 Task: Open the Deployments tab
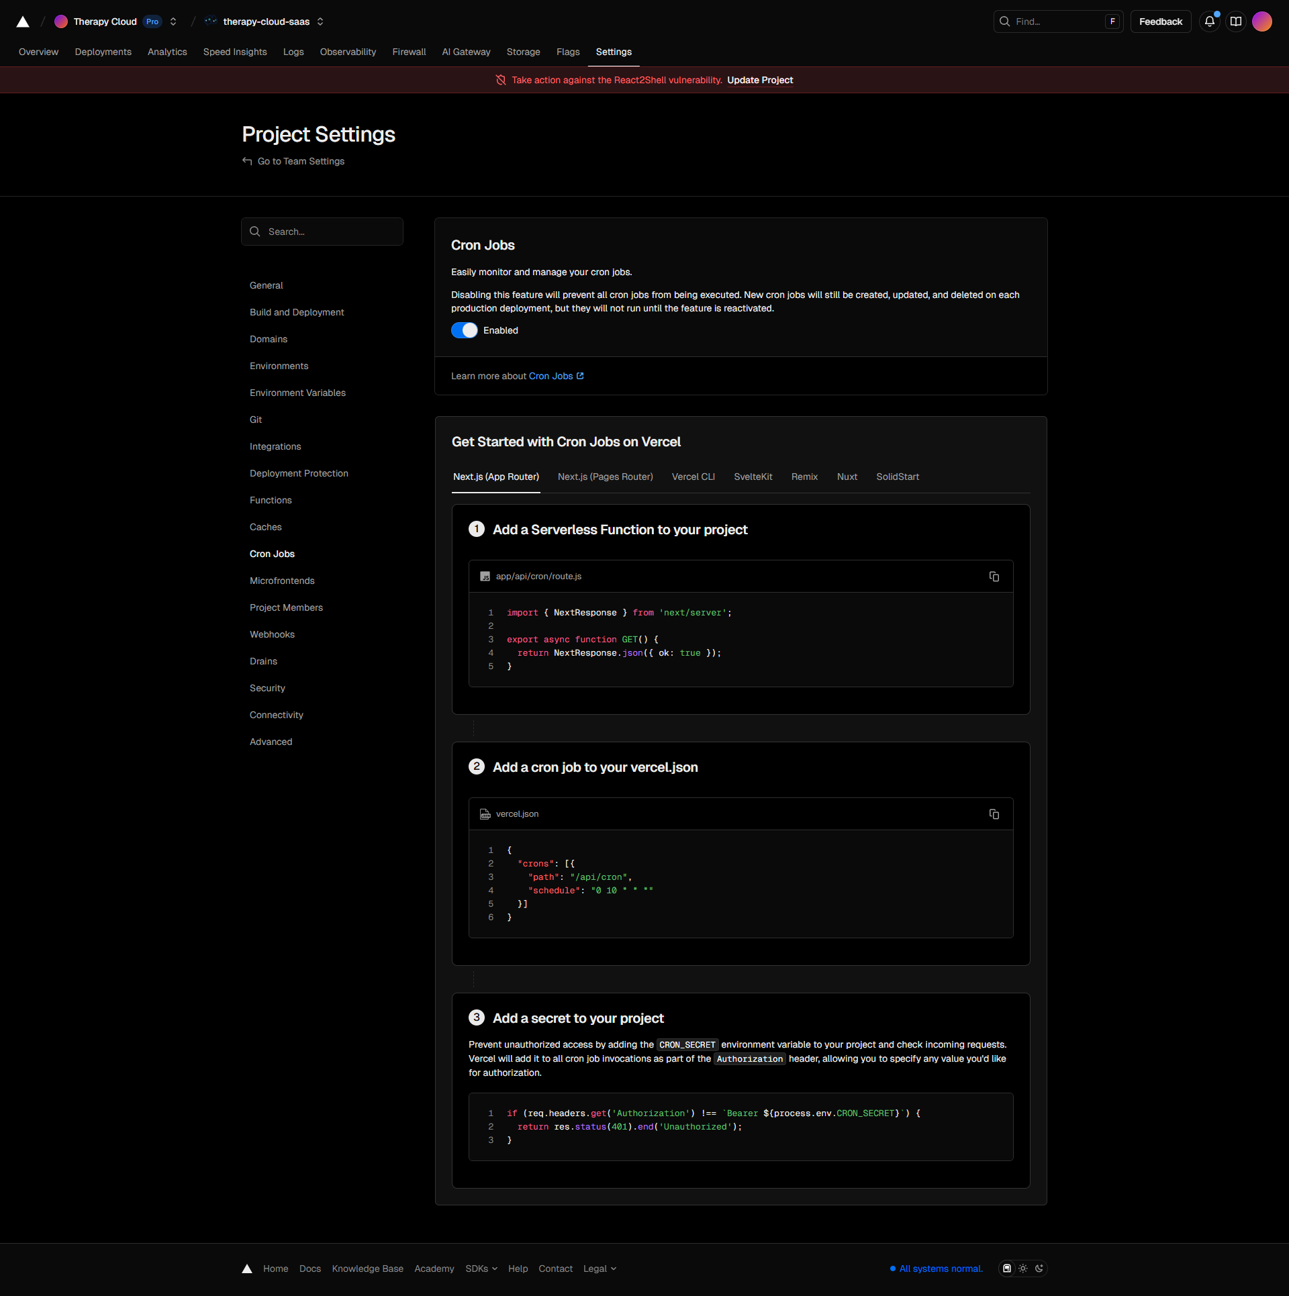(x=103, y=52)
